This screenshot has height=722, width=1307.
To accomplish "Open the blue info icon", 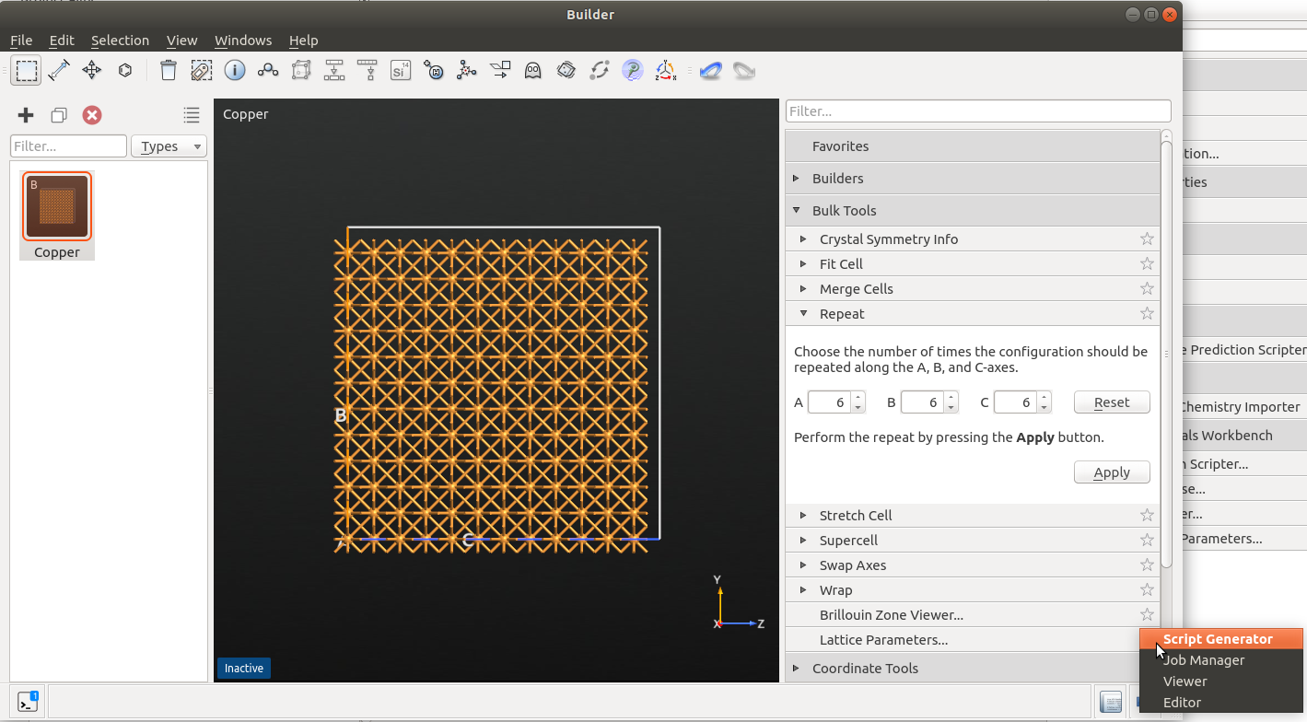I will 235,70.
